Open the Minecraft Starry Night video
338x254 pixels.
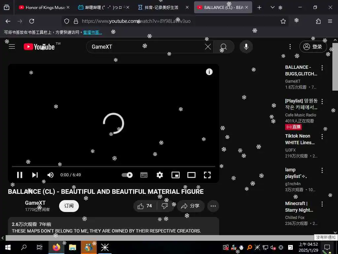tap(299, 207)
